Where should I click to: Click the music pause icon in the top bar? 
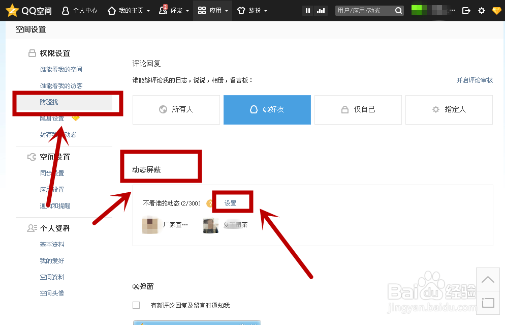tap(307, 10)
